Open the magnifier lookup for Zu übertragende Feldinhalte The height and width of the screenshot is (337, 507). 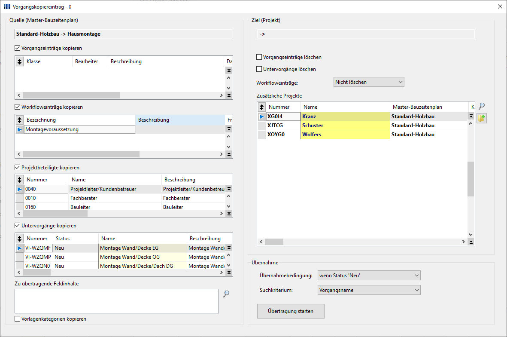point(226,294)
